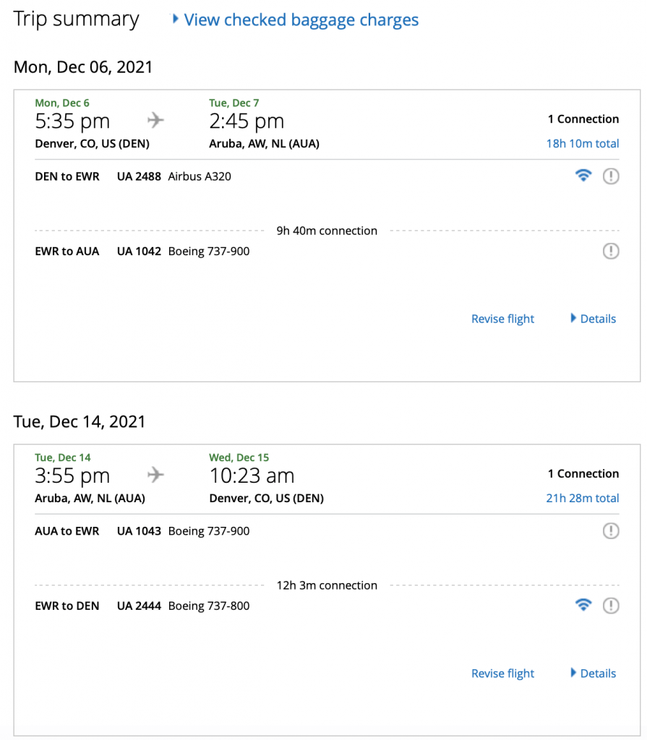Click the 1 Connection label on the outbound trip
This screenshot has height=740, width=647.
583,119
